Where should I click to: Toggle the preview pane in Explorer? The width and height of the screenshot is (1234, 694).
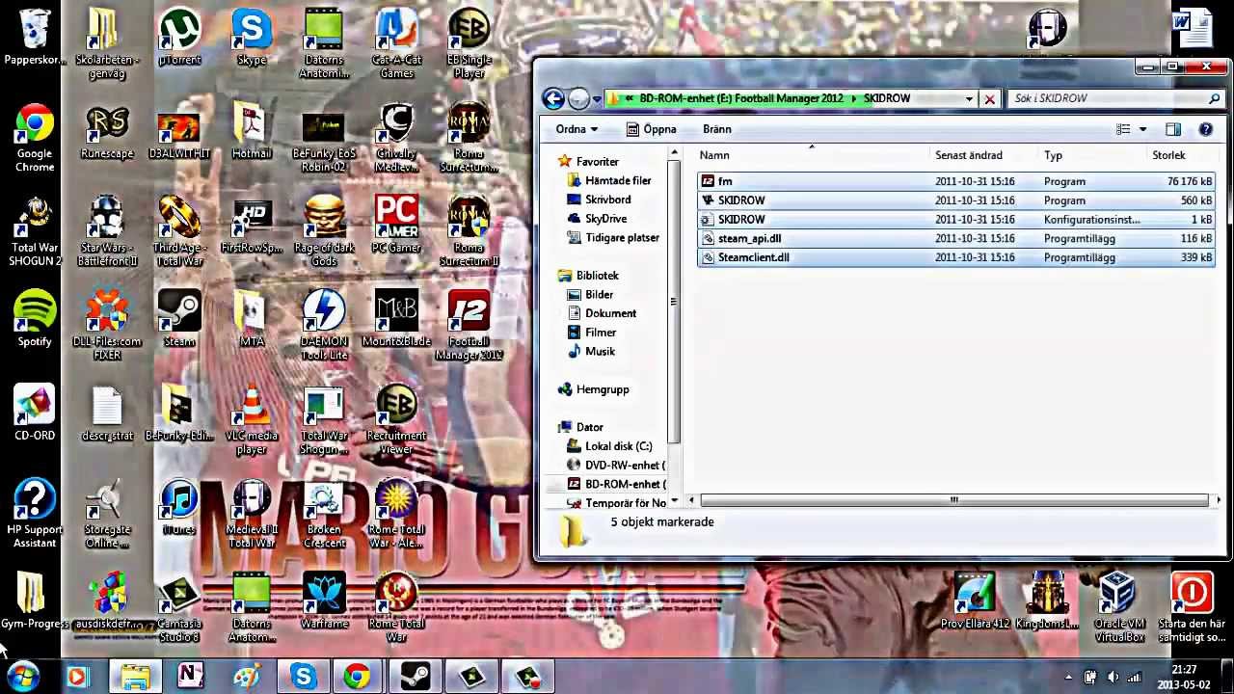(1173, 129)
